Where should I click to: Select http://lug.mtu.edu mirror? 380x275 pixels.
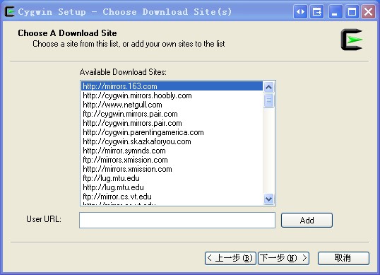pos(172,187)
